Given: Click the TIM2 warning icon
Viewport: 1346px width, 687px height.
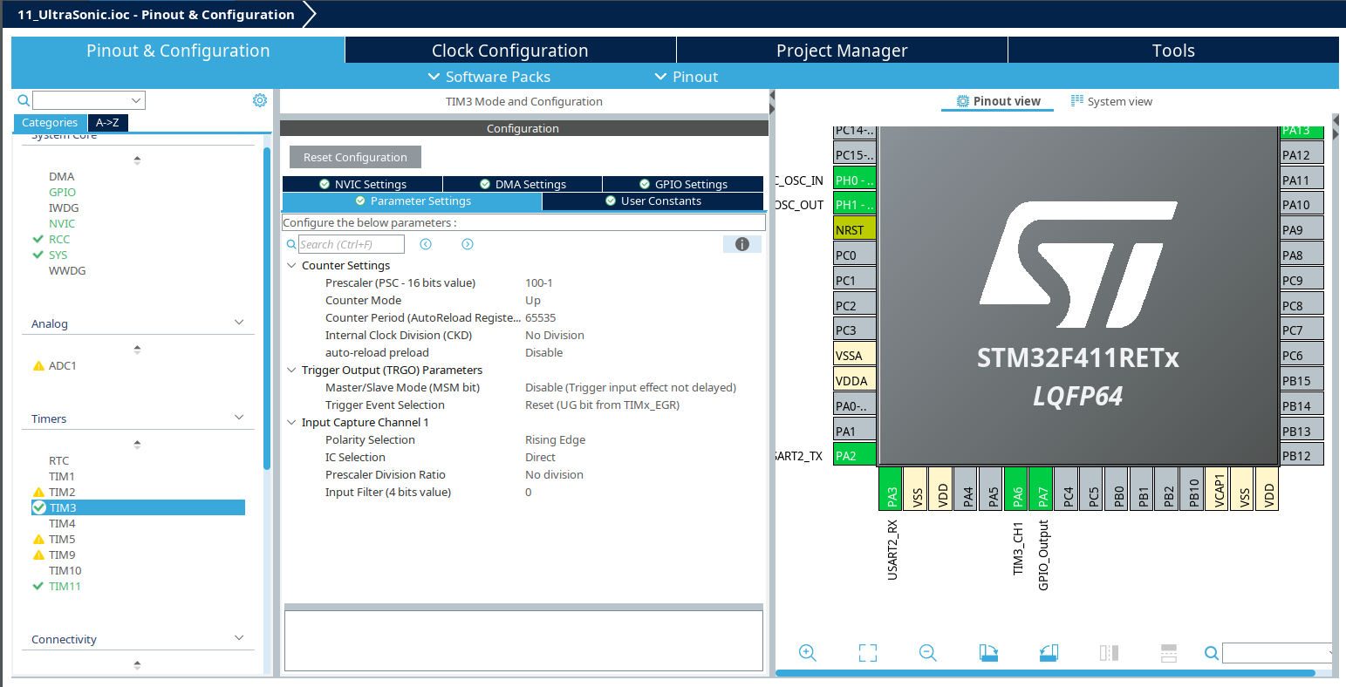Looking at the screenshot, I should point(38,492).
